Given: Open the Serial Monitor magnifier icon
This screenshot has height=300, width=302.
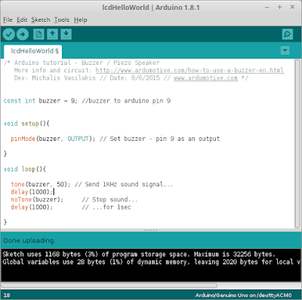Looking at the screenshot, I should (x=288, y=34).
